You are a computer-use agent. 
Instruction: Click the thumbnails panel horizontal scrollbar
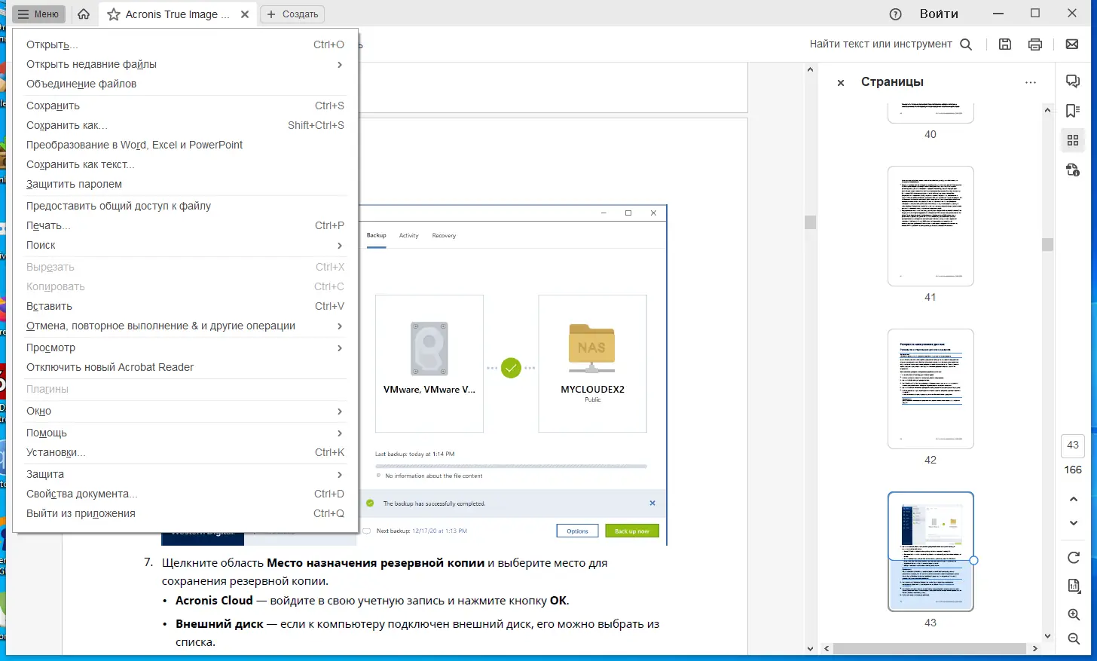pyautogui.click(x=929, y=648)
